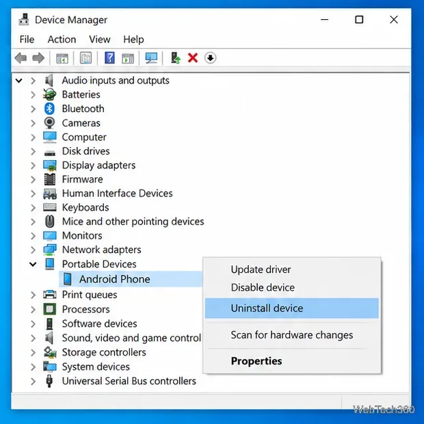Open the Action menu

[62, 40]
